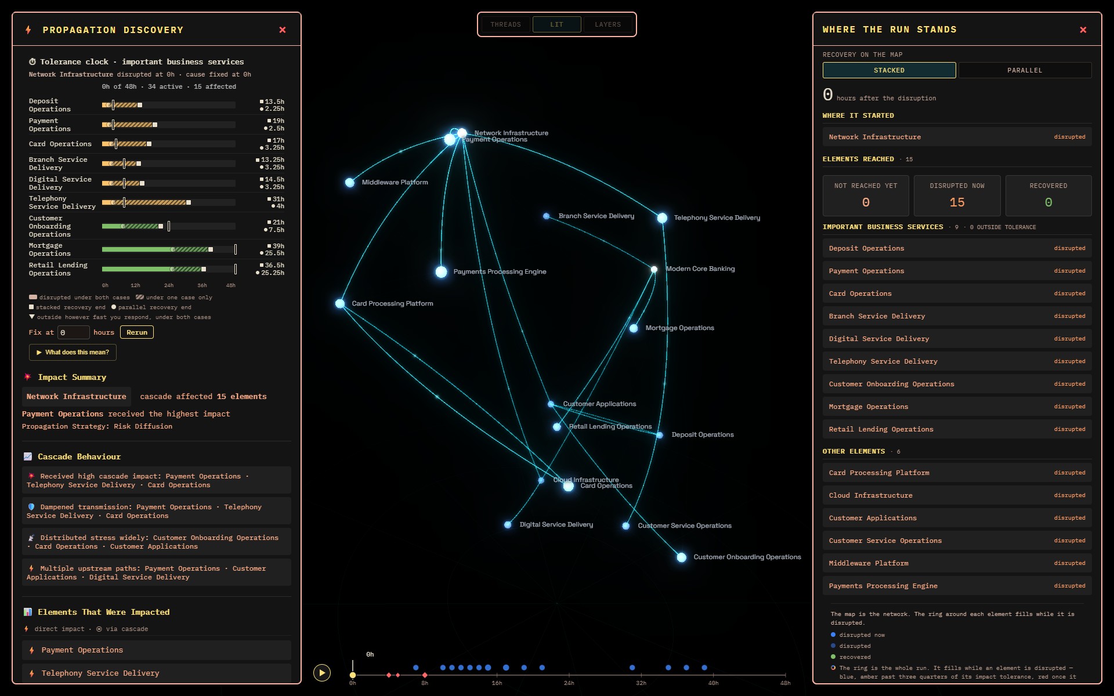Click the Card Operations node on map
This screenshot has height=696, width=1114.
click(569, 486)
